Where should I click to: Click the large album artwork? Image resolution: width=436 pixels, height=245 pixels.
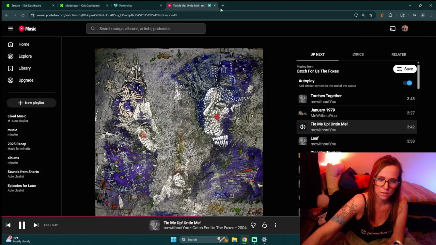coord(179,132)
